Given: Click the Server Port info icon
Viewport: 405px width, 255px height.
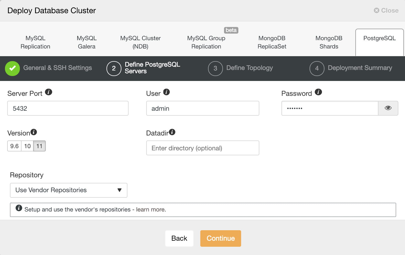Looking at the screenshot, I should (x=49, y=92).
